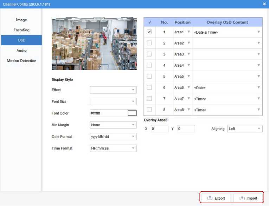Uncheck the row 1 Date & Time checkbox

pyautogui.click(x=149, y=32)
